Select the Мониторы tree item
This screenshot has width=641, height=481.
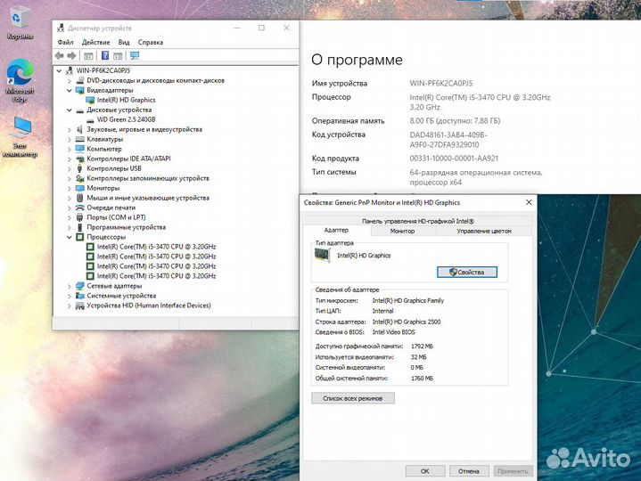coord(103,188)
